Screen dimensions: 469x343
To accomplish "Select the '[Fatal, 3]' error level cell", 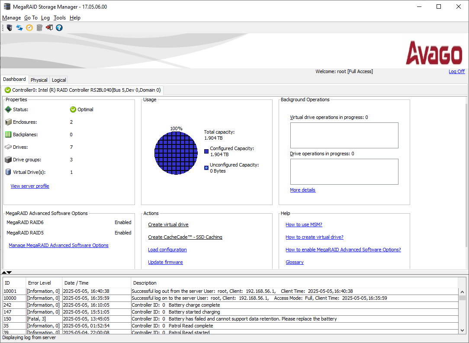I will (x=44, y=319).
